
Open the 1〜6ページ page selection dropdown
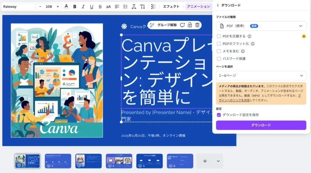click(261, 76)
